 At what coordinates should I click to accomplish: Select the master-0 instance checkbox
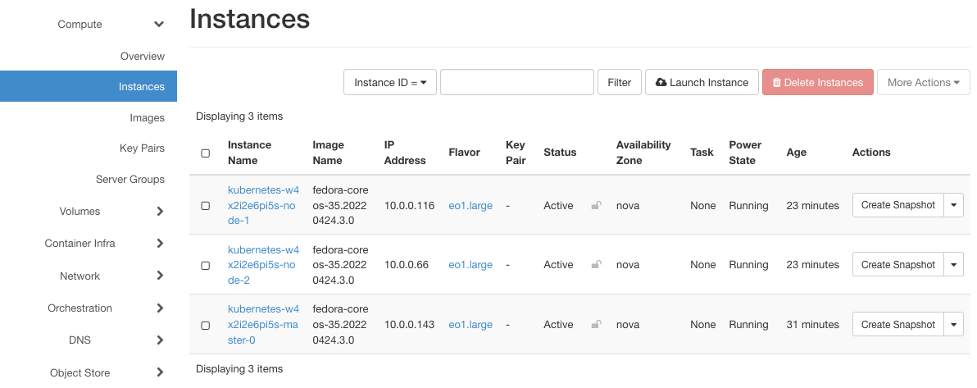coord(206,326)
